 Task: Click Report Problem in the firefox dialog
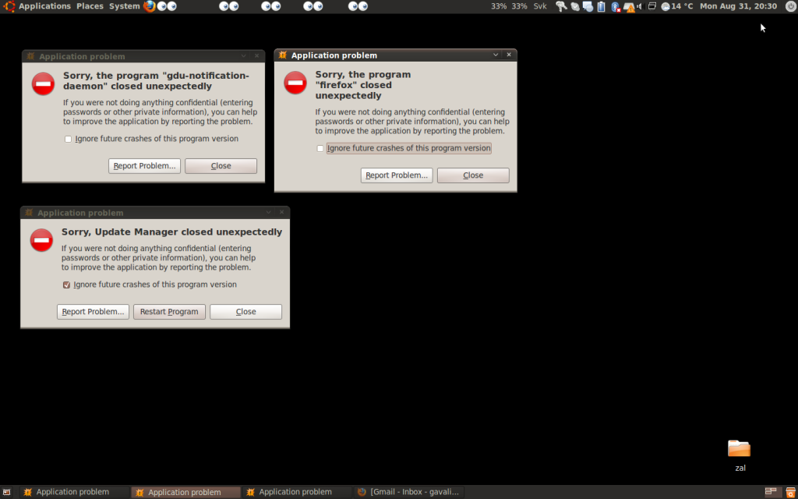tap(397, 175)
